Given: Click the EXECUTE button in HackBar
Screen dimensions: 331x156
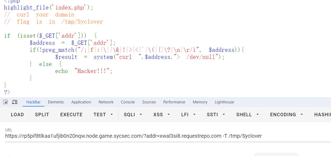Looking at the screenshot, I should 71,115.
